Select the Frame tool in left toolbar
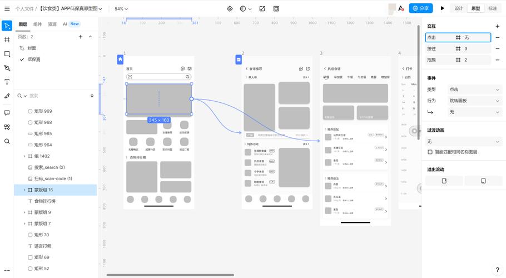This screenshot has width=506, height=278. tap(7, 39)
